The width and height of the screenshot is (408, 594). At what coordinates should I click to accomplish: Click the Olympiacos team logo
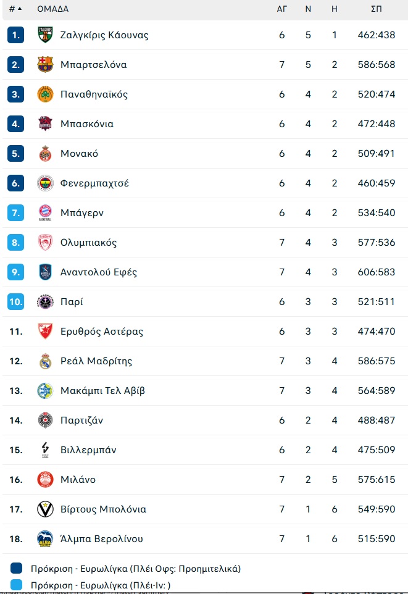click(x=45, y=243)
